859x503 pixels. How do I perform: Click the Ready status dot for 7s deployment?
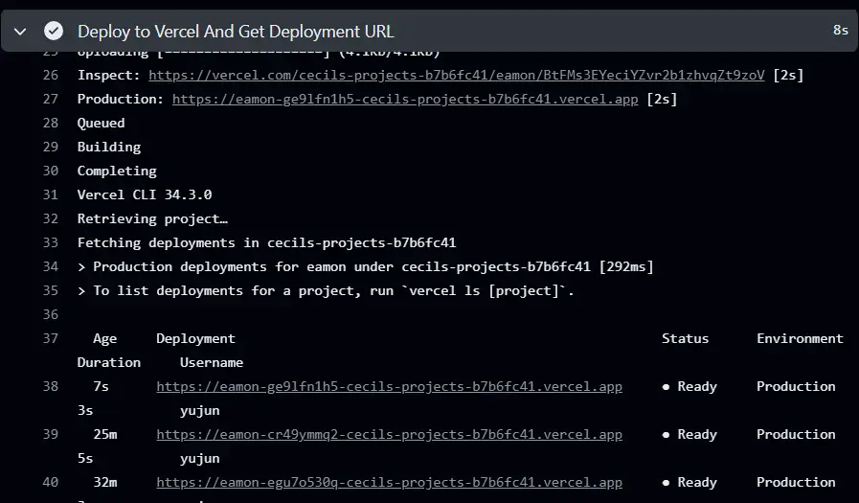(666, 387)
